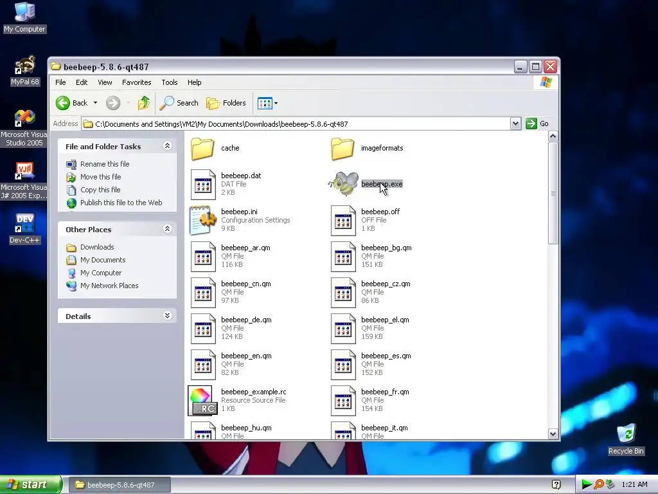
Task: Launch MyPal 68 desktop shortcut
Action: coord(25,71)
